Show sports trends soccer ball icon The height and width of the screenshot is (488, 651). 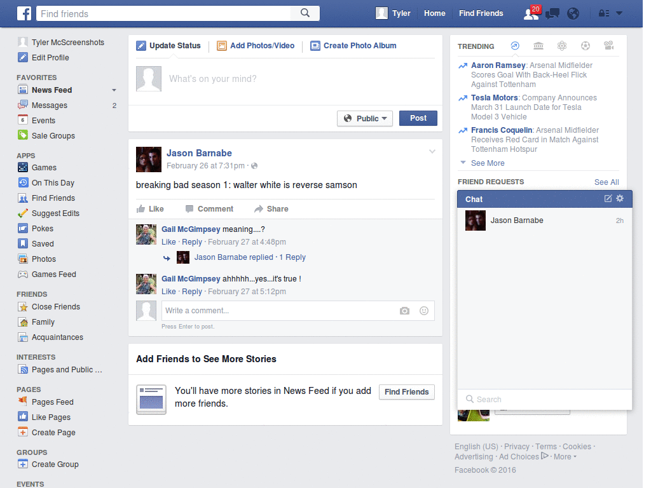(x=586, y=46)
